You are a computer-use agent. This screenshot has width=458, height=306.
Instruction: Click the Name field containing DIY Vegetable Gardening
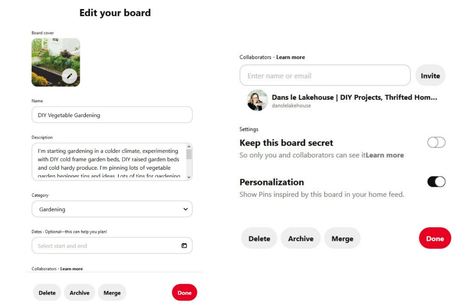pyautogui.click(x=112, y=114)
